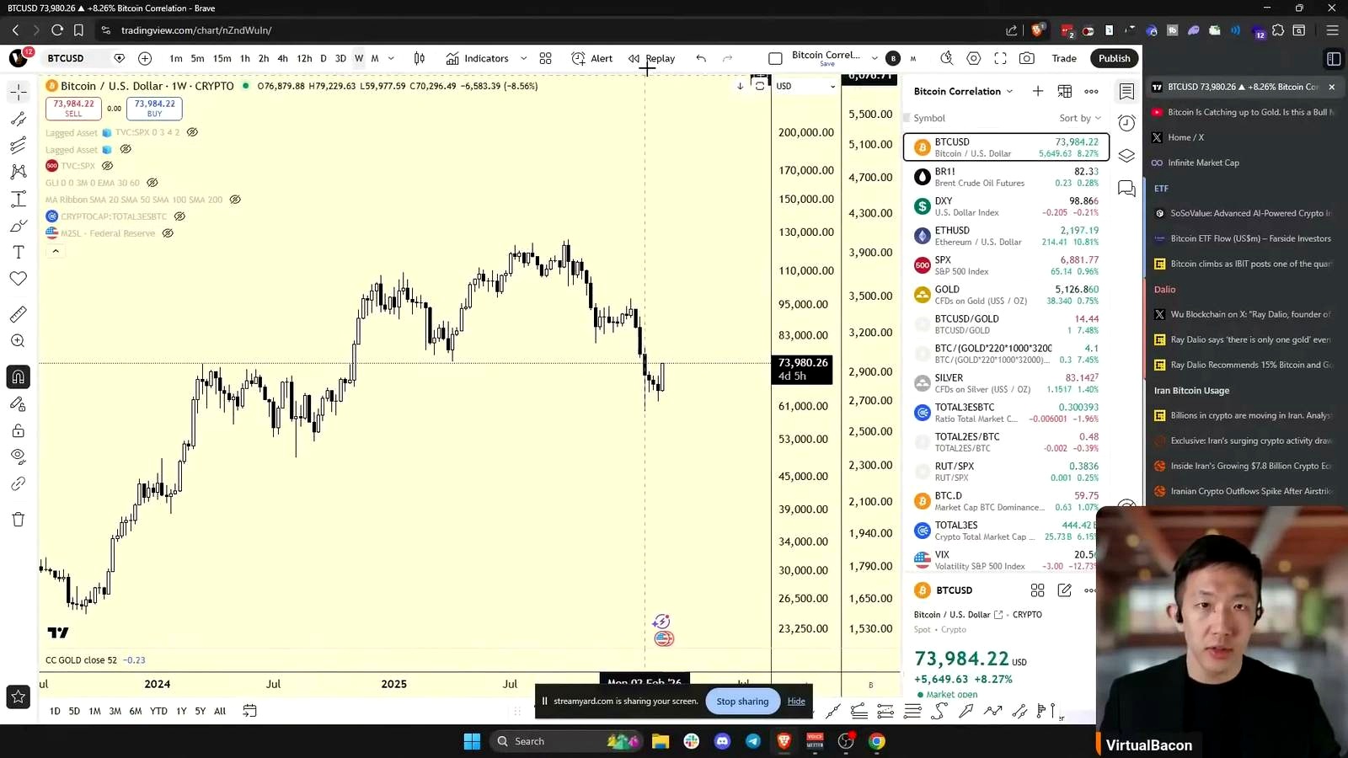The image size is (1348, 758).
Task: Click Stop sharing in the screen-share bar
Action: click(742, 701)
